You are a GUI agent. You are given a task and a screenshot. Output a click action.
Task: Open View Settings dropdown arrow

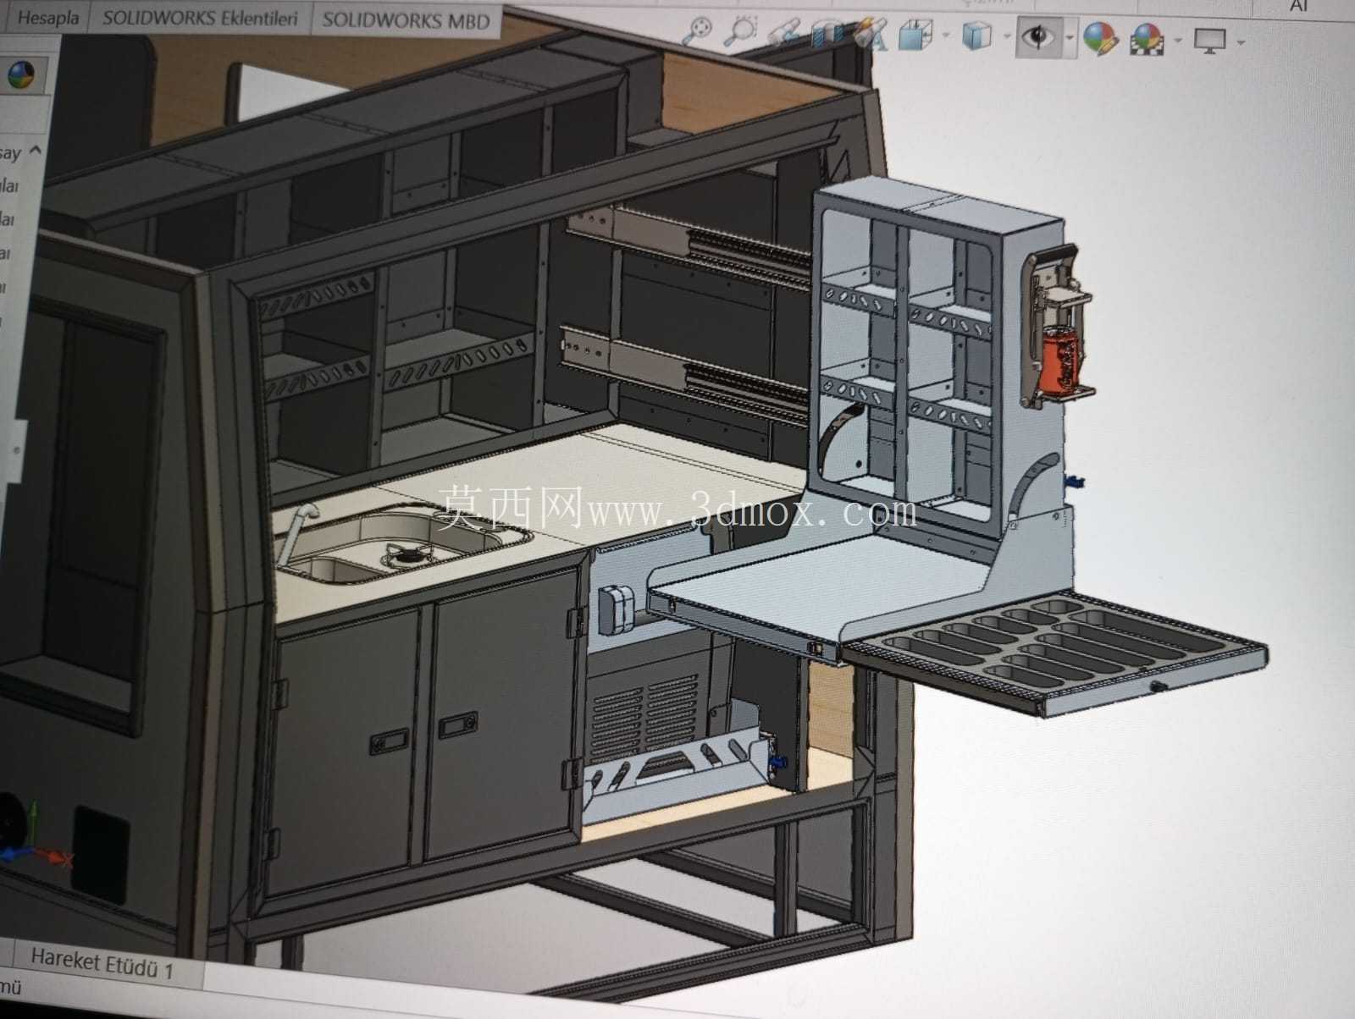[x=1241, y=41]
